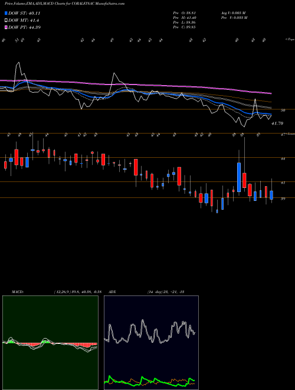Click the 'Pre H: 41.40' value

184,18
